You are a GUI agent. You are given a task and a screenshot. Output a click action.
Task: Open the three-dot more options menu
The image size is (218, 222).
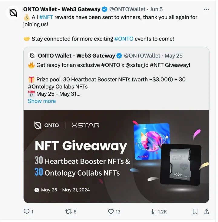point(206,9)
